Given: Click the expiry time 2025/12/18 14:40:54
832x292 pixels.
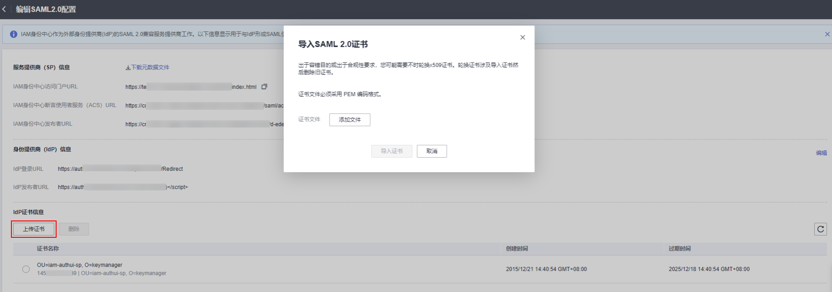Looking at the screenshot, I should tap(709, 269).
